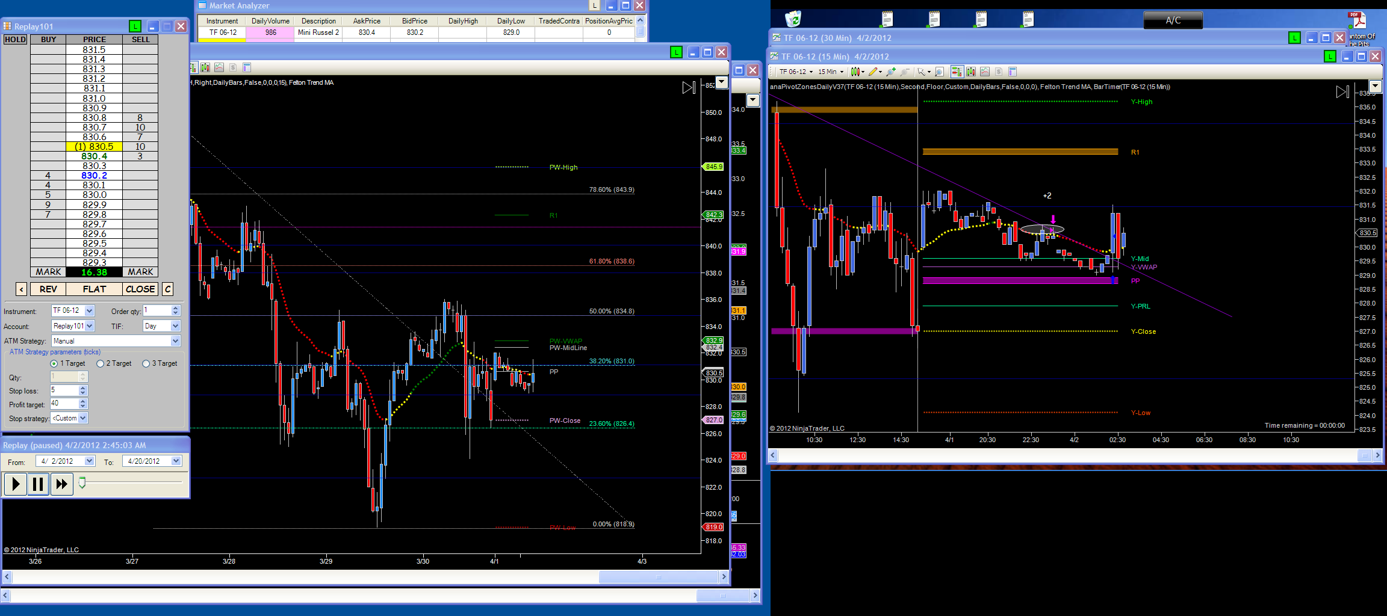Click zoom frame magnifier icon in 15 Min chart
Image resolution: width=1387 pixels, height=616 pixels.
click(x=939, y=72)
